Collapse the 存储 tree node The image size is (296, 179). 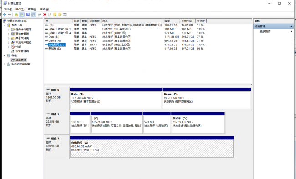click(5, 55)
